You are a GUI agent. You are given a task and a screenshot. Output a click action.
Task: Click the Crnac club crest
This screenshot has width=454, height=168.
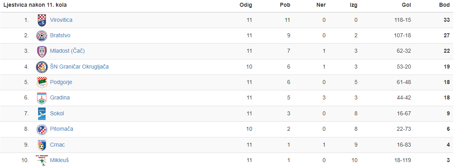pos(42,145)
